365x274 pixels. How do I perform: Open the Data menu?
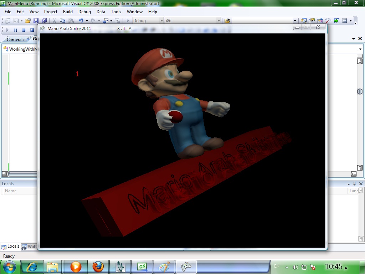(x=101, y=12)
